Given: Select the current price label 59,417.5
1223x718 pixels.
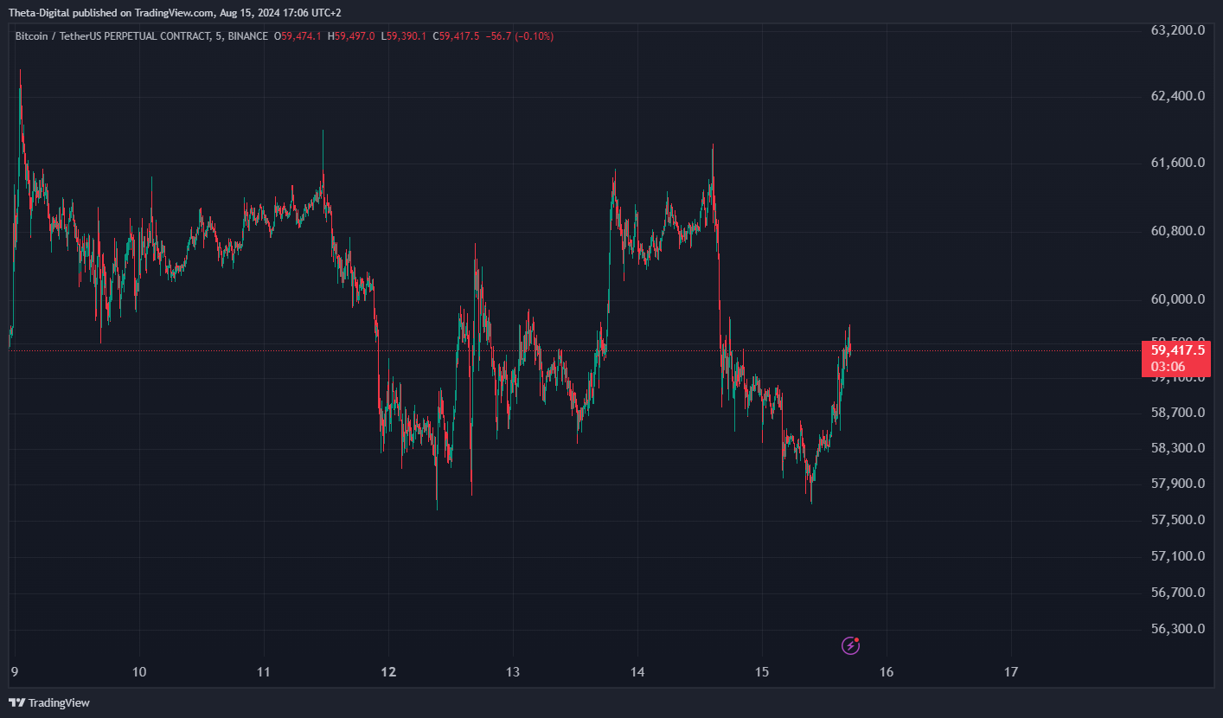Looking at the screenshot, I should 1176,350.
